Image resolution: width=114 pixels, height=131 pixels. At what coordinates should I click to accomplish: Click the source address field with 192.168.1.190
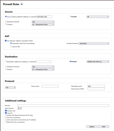(x=44, y=17)
